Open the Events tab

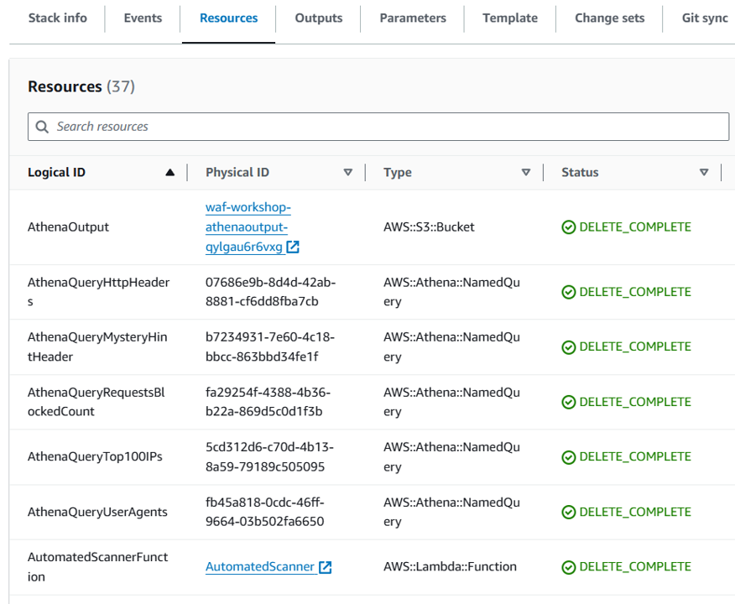[143, 18]
